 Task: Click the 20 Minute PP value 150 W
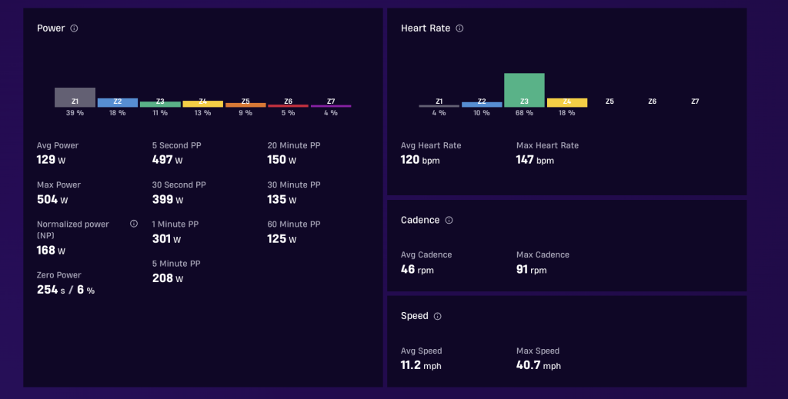coord(282,160)
